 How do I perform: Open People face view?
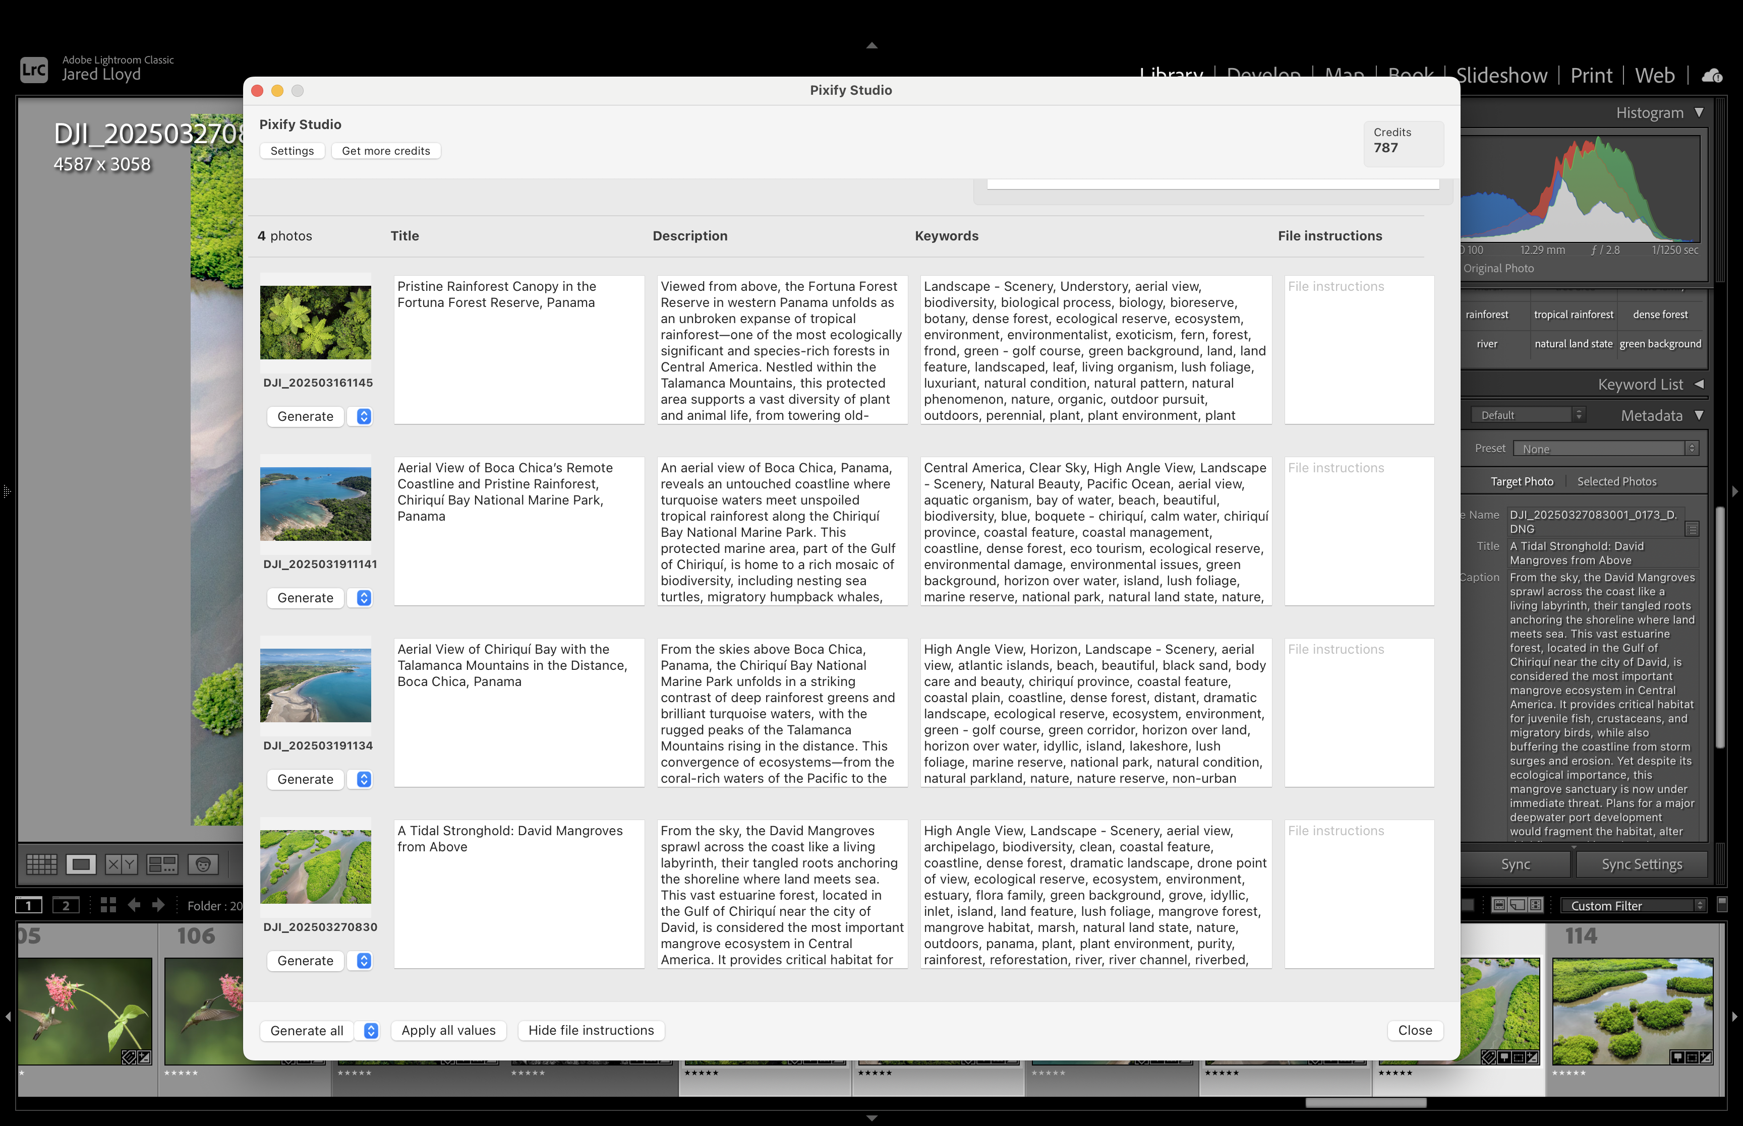[x=203, y=865]
